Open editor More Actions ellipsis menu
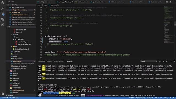The width and height of the screenshot is (176, 99). click(174, 2)
